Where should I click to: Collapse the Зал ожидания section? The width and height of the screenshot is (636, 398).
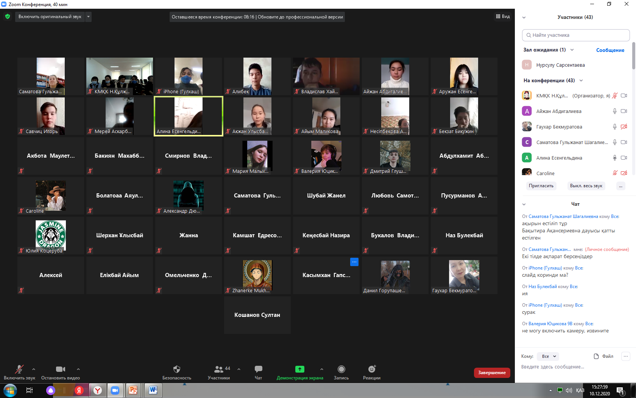(572, 50)
